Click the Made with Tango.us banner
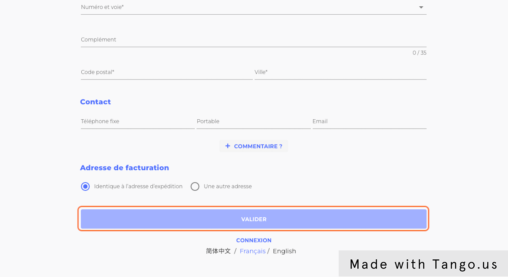508x277 pixels. 423,263
